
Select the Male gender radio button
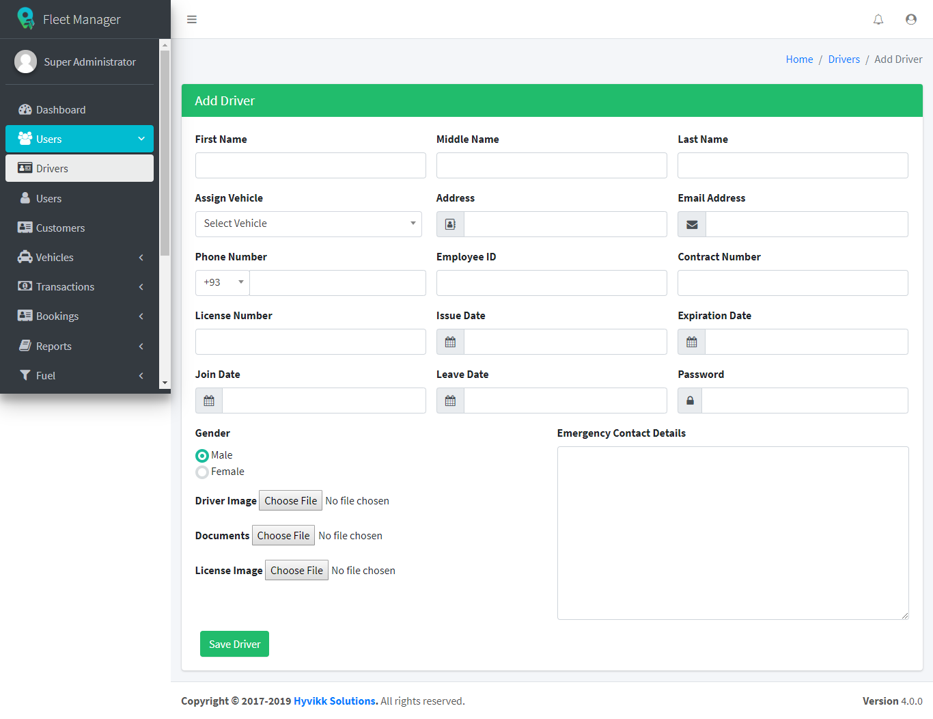pyautogui.click(x=202, y=456)
